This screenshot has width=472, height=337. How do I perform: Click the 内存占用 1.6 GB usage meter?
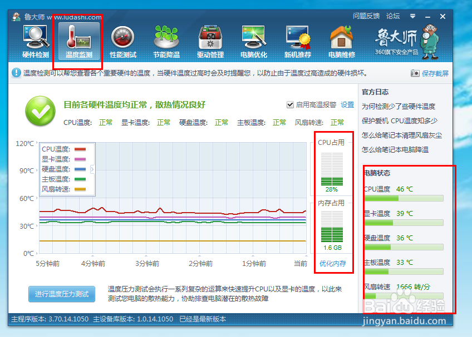click(x=332, y=227)
